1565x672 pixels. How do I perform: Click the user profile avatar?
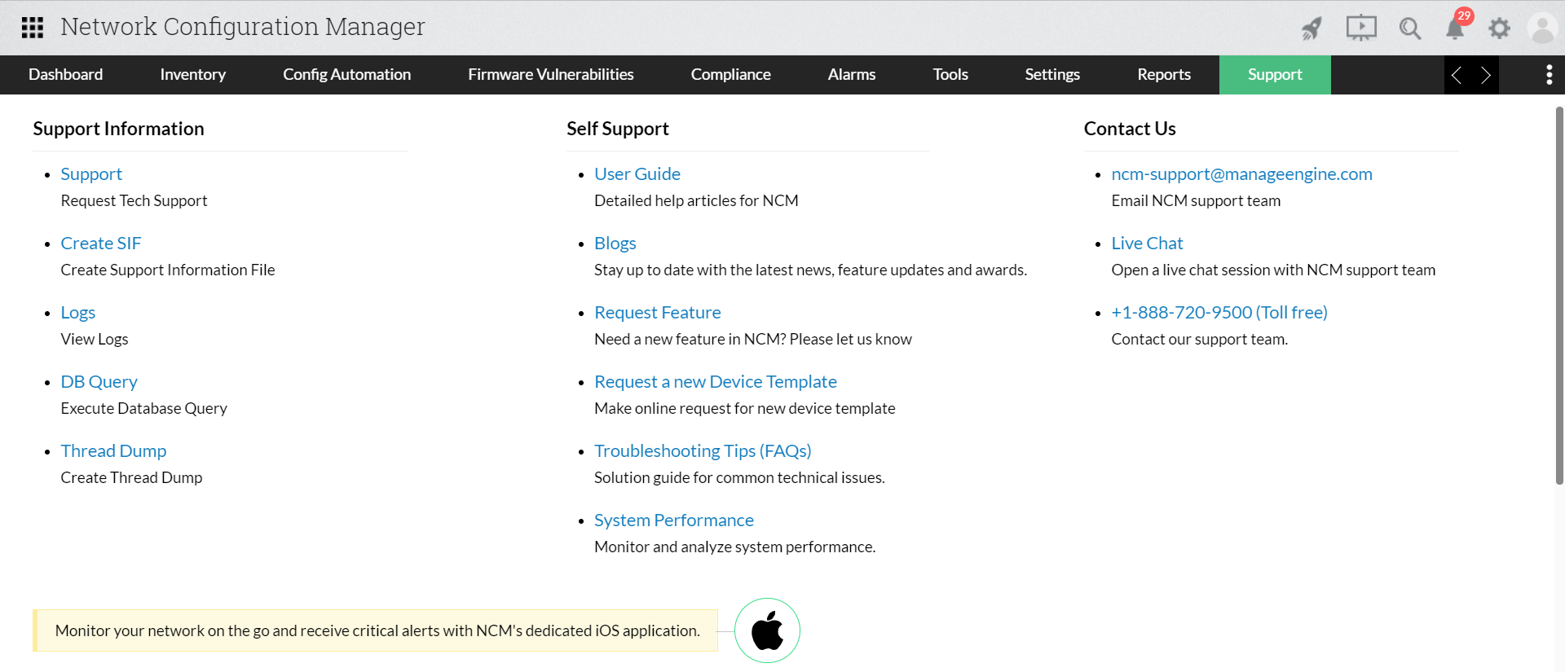1541,29
